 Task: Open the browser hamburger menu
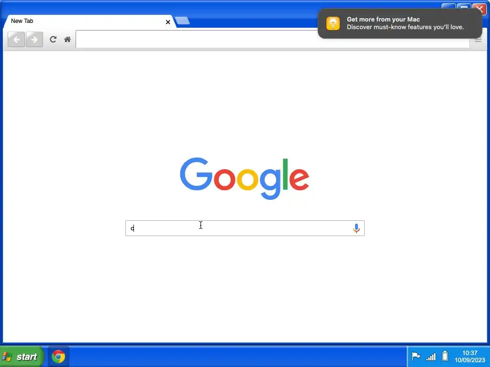[478, 40]
